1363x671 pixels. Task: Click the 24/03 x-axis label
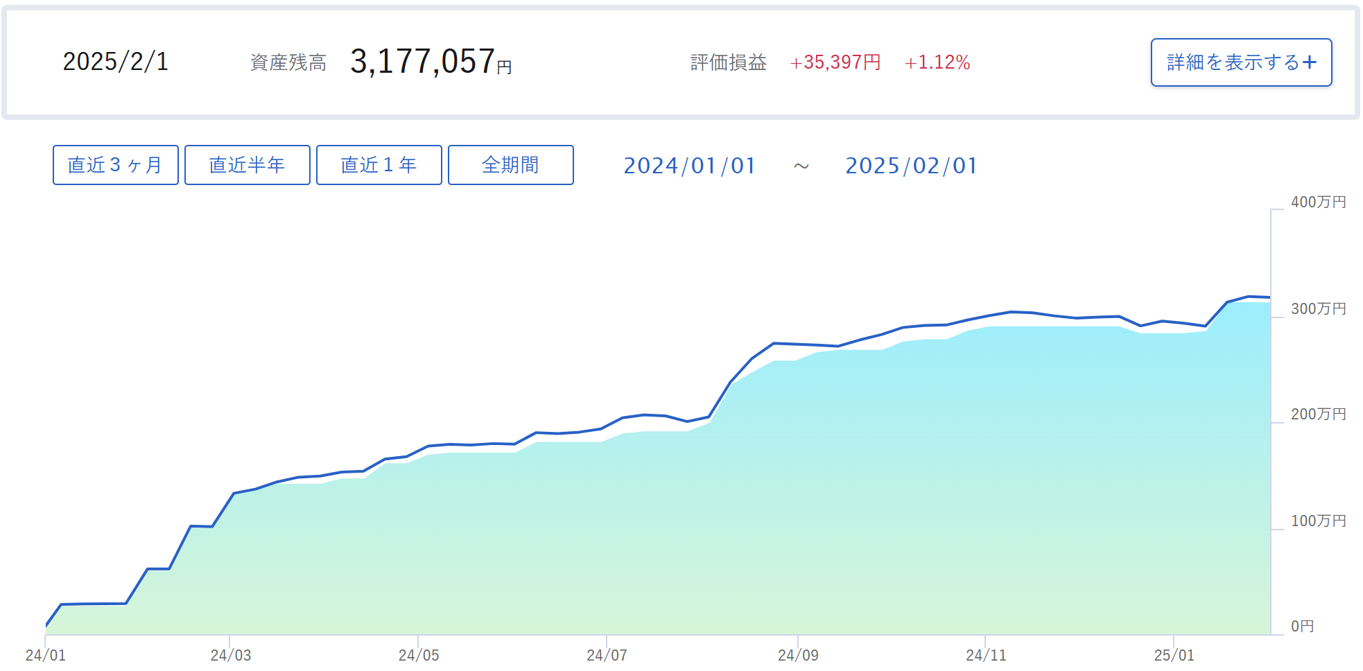coord(231,655)
